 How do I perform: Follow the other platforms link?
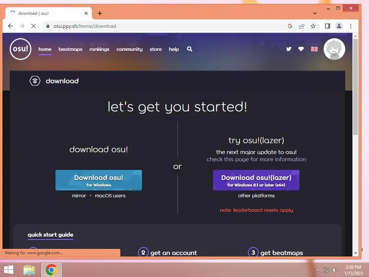click(256, 196)
